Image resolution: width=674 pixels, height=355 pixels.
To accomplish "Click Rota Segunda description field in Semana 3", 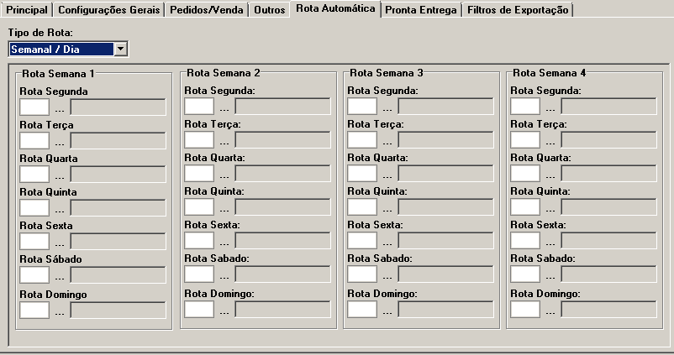I will tap(445, 107).
